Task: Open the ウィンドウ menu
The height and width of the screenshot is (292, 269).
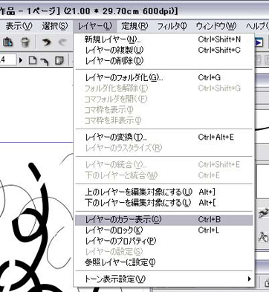Action: click(x=216, y=26)
